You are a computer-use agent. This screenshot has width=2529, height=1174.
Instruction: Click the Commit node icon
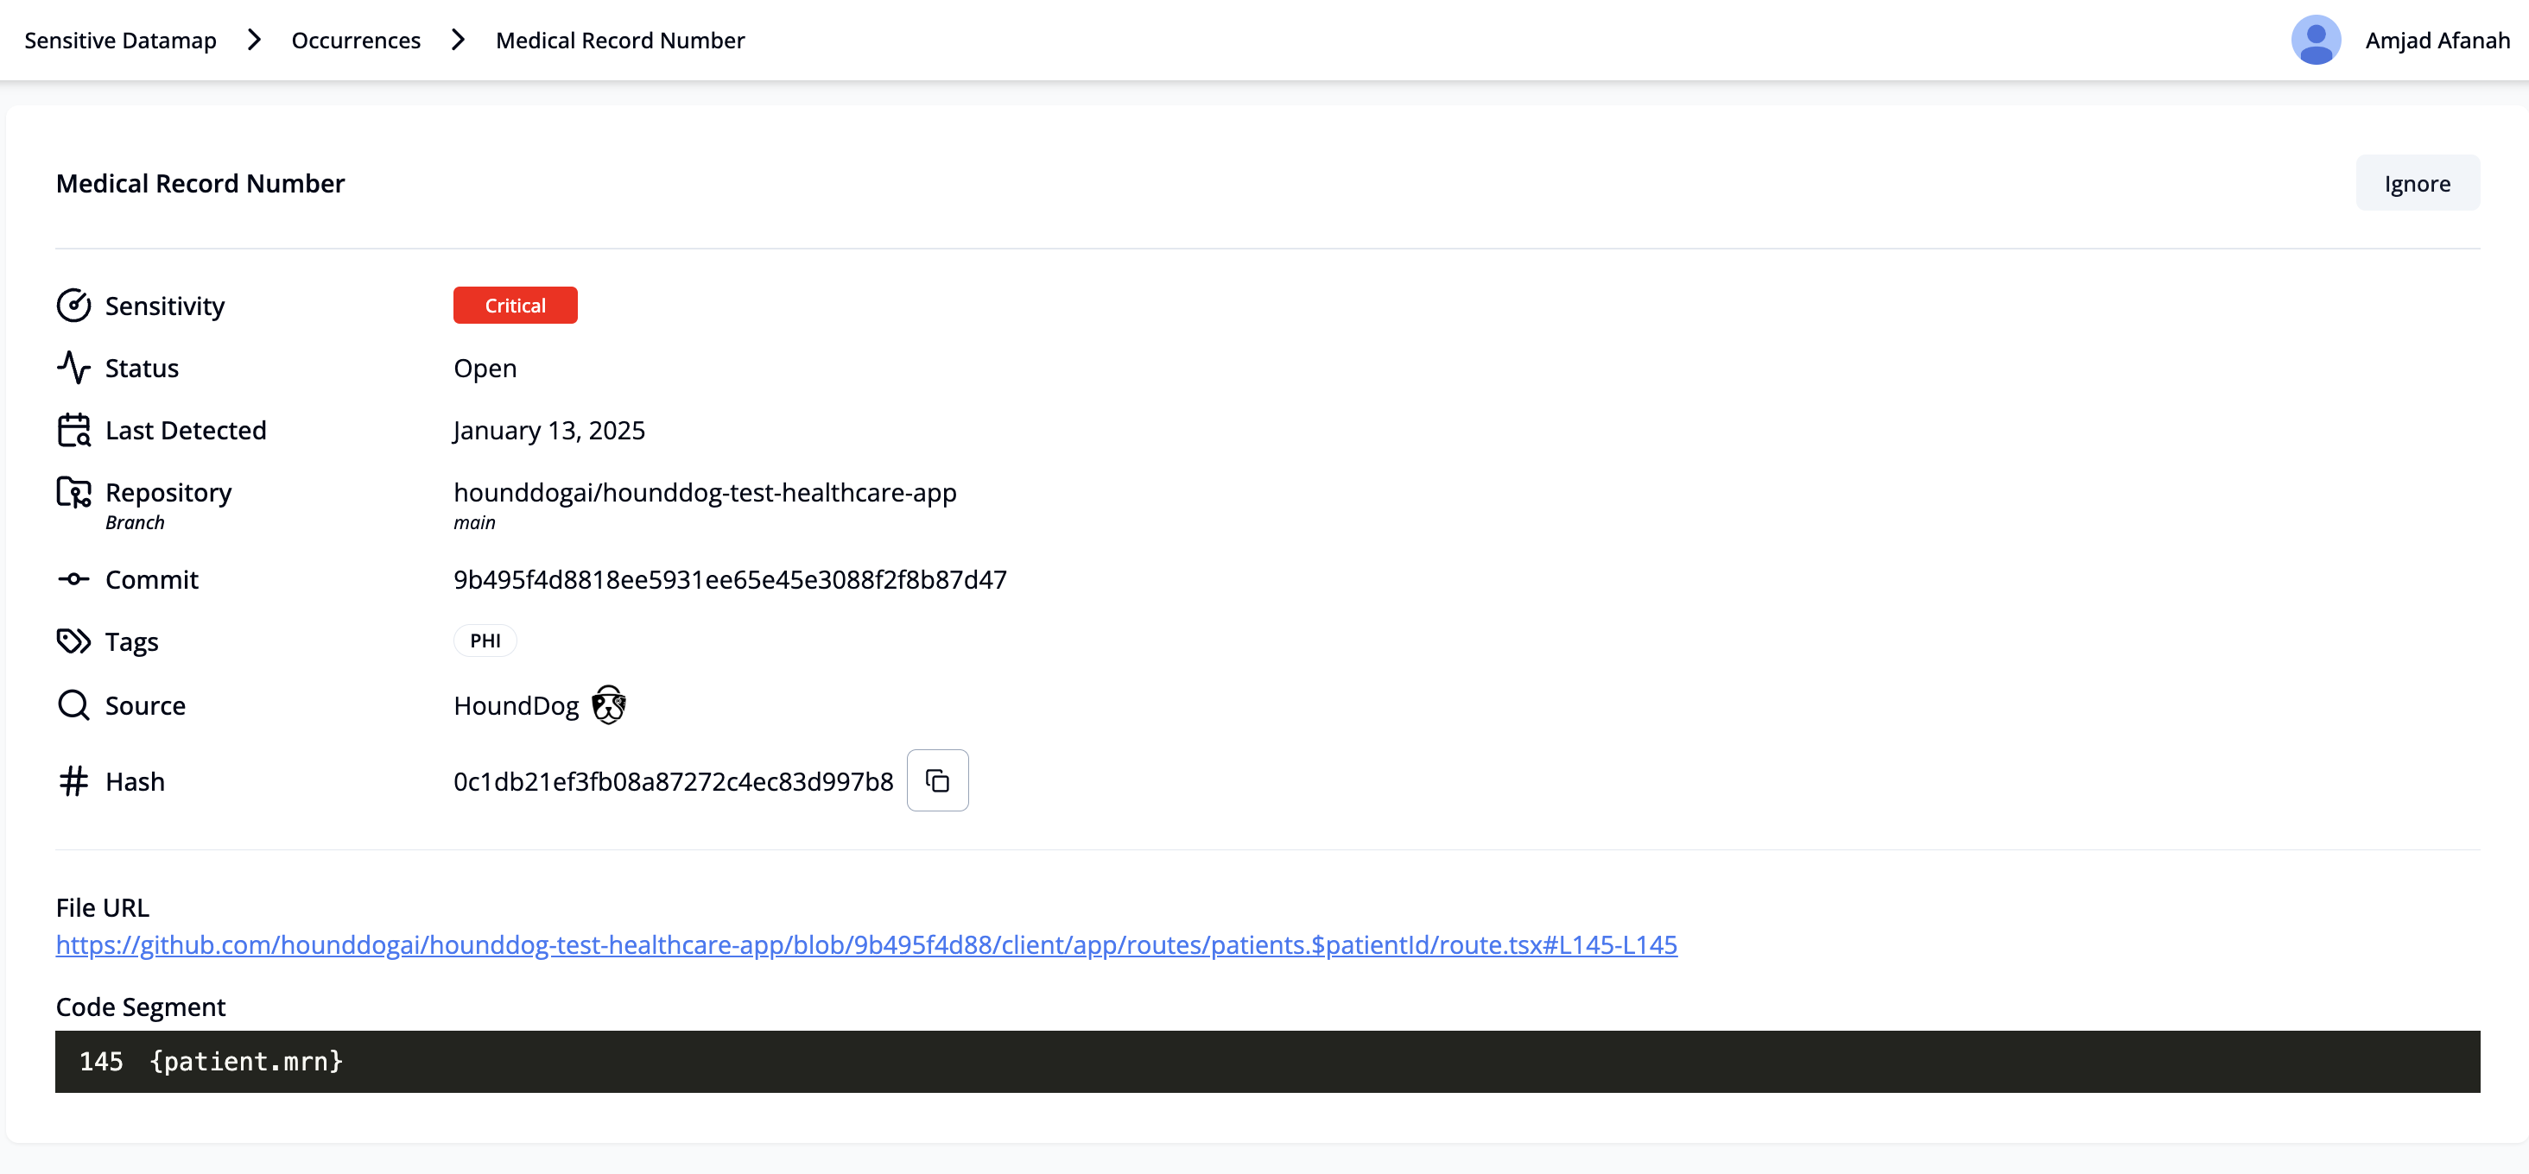[x=73, y=578]
